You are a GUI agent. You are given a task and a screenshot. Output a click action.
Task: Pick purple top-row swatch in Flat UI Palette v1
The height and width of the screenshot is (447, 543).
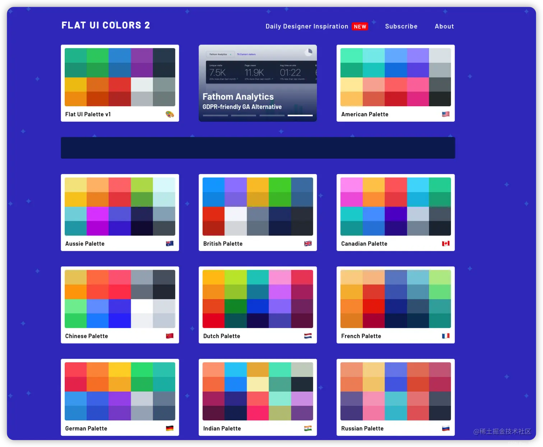[x=142, y=55]
